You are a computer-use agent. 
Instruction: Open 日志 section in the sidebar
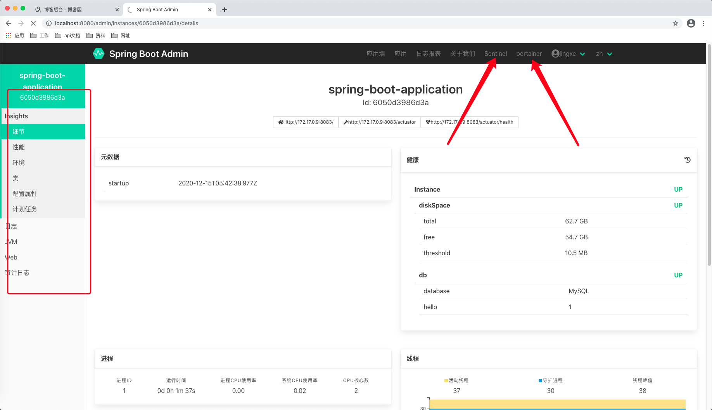[42, 226]
